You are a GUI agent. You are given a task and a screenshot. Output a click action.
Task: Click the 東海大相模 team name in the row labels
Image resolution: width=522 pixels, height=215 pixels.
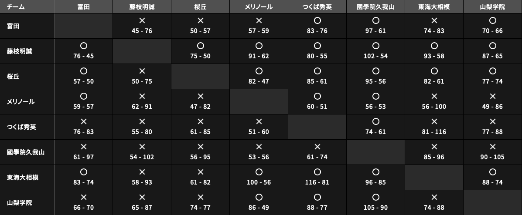tap(23, 178)
